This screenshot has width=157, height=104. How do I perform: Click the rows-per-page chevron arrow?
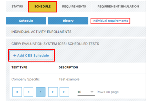(92, 91)
